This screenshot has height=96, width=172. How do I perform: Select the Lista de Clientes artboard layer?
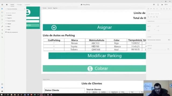[x=11, y=21]
